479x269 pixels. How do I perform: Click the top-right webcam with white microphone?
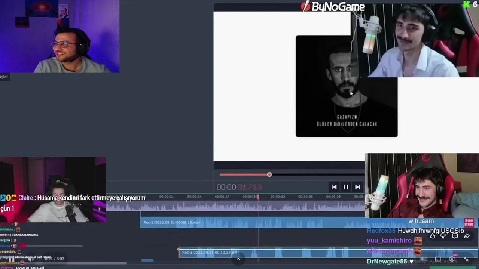[x=415, y=40]
